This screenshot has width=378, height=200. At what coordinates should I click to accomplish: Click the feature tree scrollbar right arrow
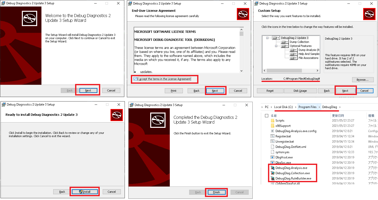[318, 71]
